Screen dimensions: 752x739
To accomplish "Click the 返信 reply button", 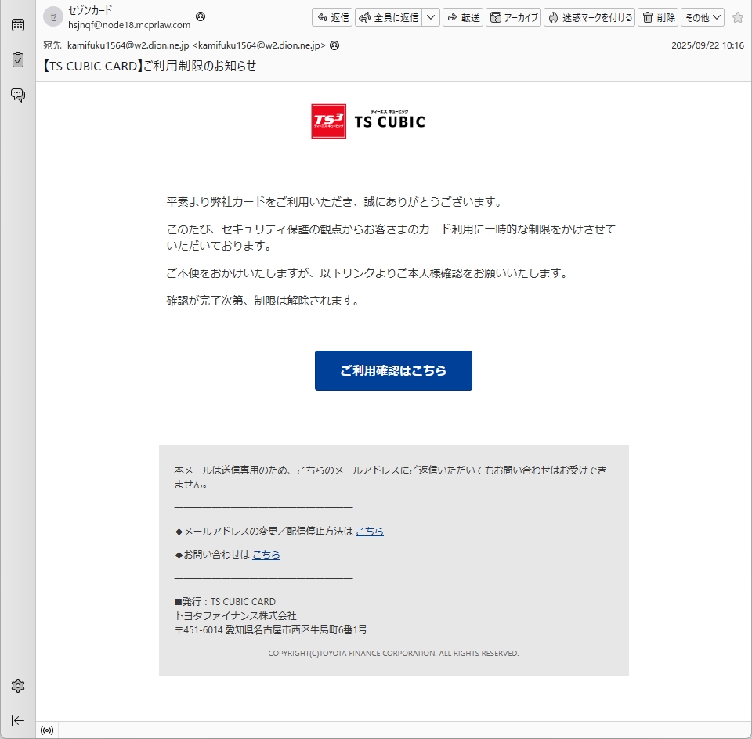I will [333, 17].
